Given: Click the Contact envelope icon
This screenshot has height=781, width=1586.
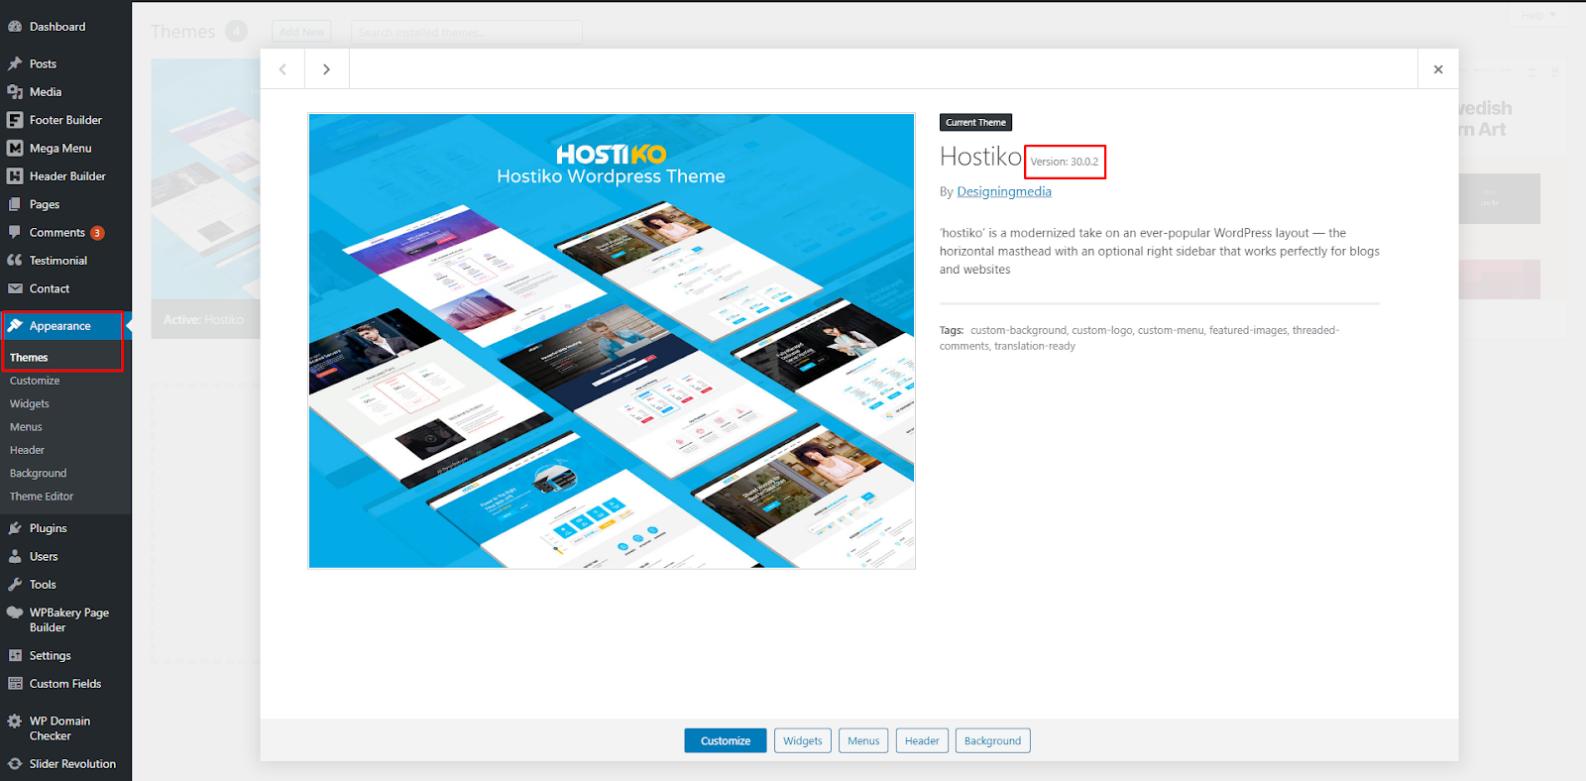Looking at the screenshot, I should 15,288.
